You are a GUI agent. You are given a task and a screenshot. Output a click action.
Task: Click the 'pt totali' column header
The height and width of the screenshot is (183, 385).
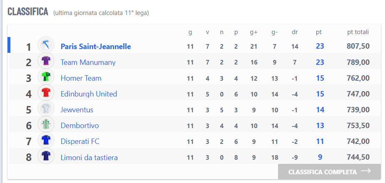pos(358,32)
